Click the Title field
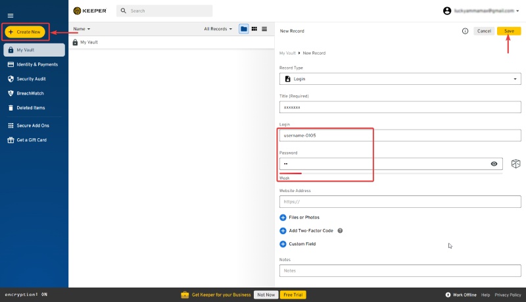526x302 pixels. click(400, 107)
